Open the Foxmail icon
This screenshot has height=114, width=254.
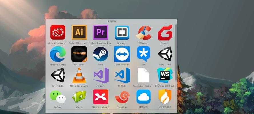coord(165,32)
